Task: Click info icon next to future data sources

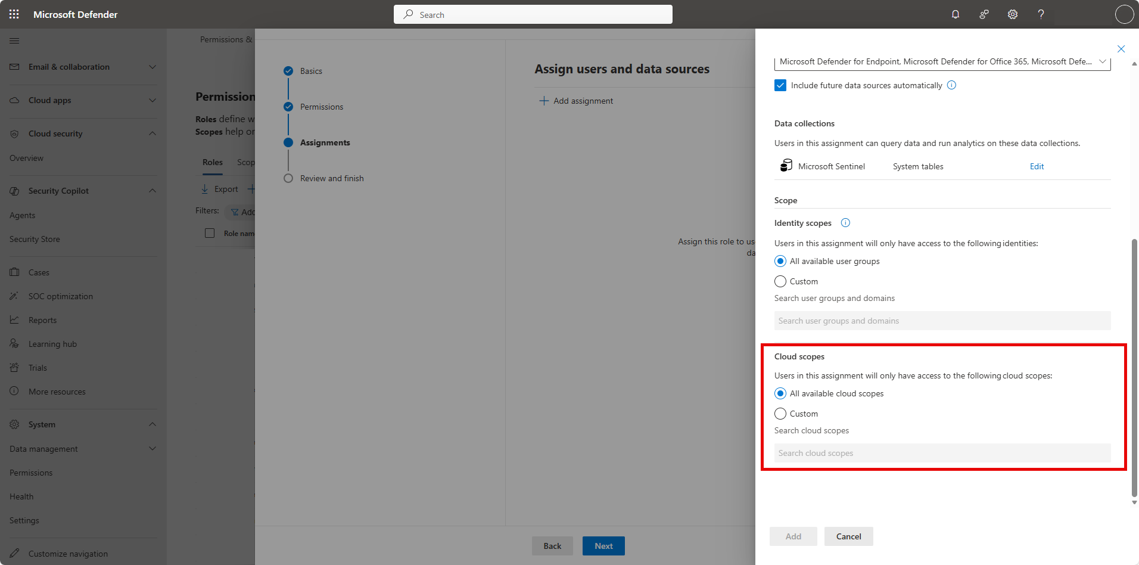Action: pyautogui.click(x=951, y=85)
